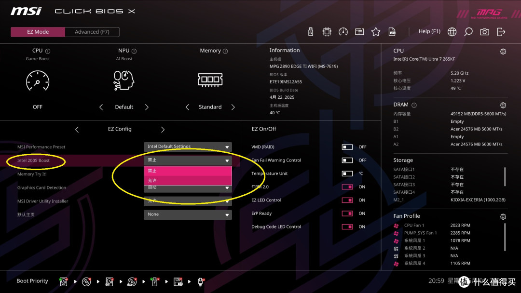Click info icon next to Memory heading

pos(225,51)
